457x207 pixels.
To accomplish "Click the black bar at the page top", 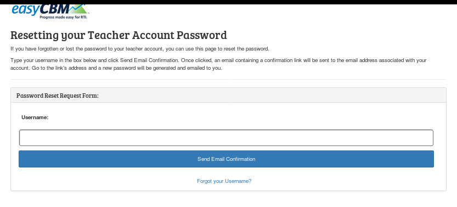I will (x=228, y=2).
